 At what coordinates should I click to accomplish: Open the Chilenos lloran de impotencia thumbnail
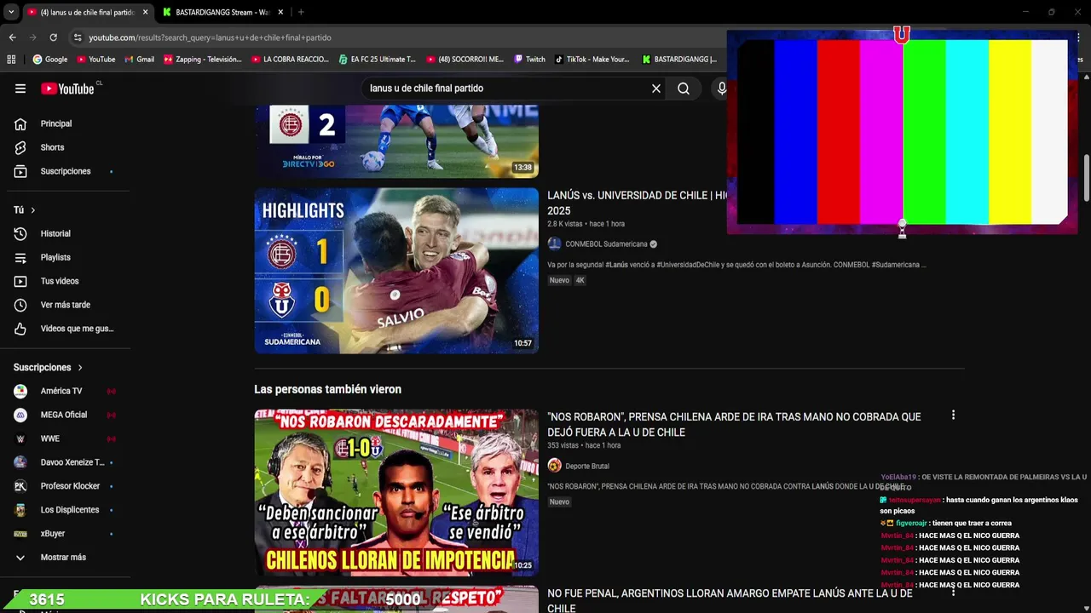click(396, 493)
